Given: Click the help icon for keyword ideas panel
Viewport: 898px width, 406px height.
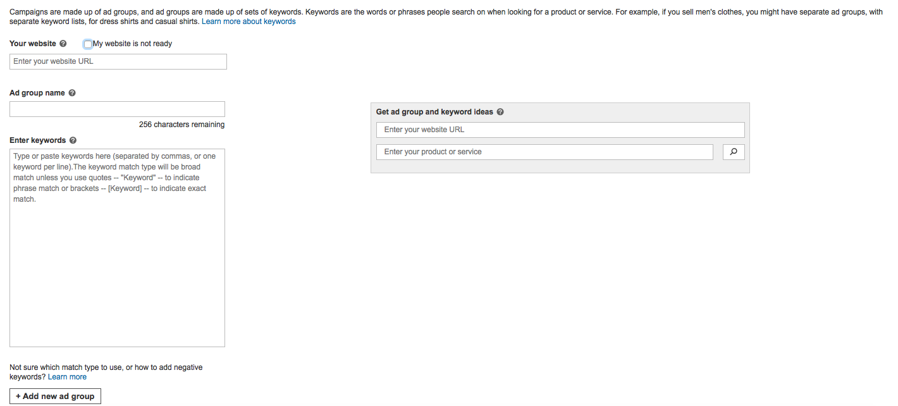Looking at the screenshot, I should click(x=500, y=112).
